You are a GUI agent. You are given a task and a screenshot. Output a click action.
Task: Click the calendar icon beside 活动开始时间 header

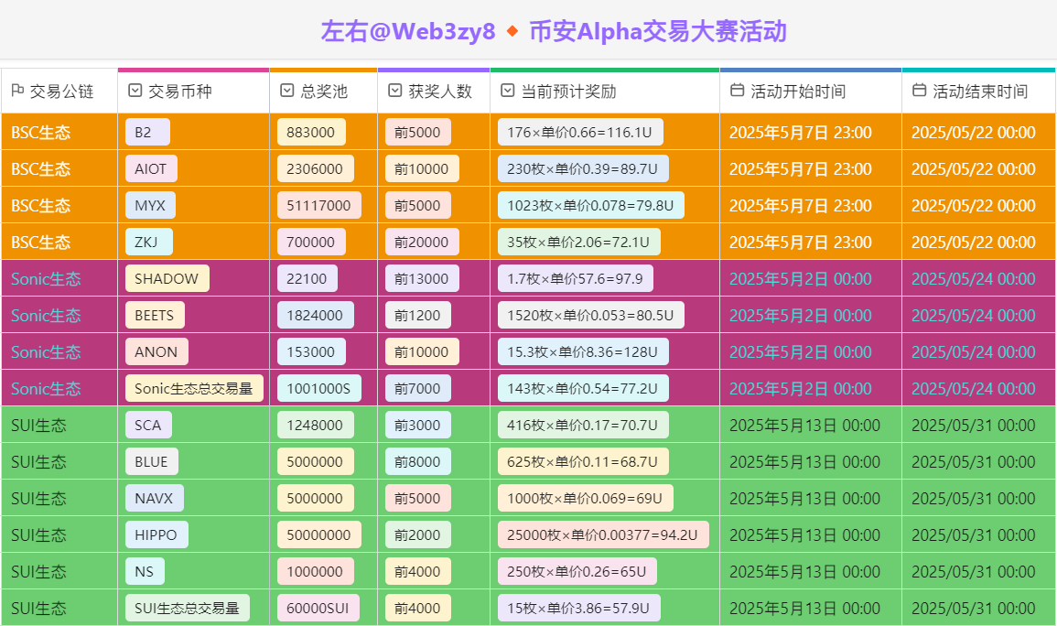point(738,91)
